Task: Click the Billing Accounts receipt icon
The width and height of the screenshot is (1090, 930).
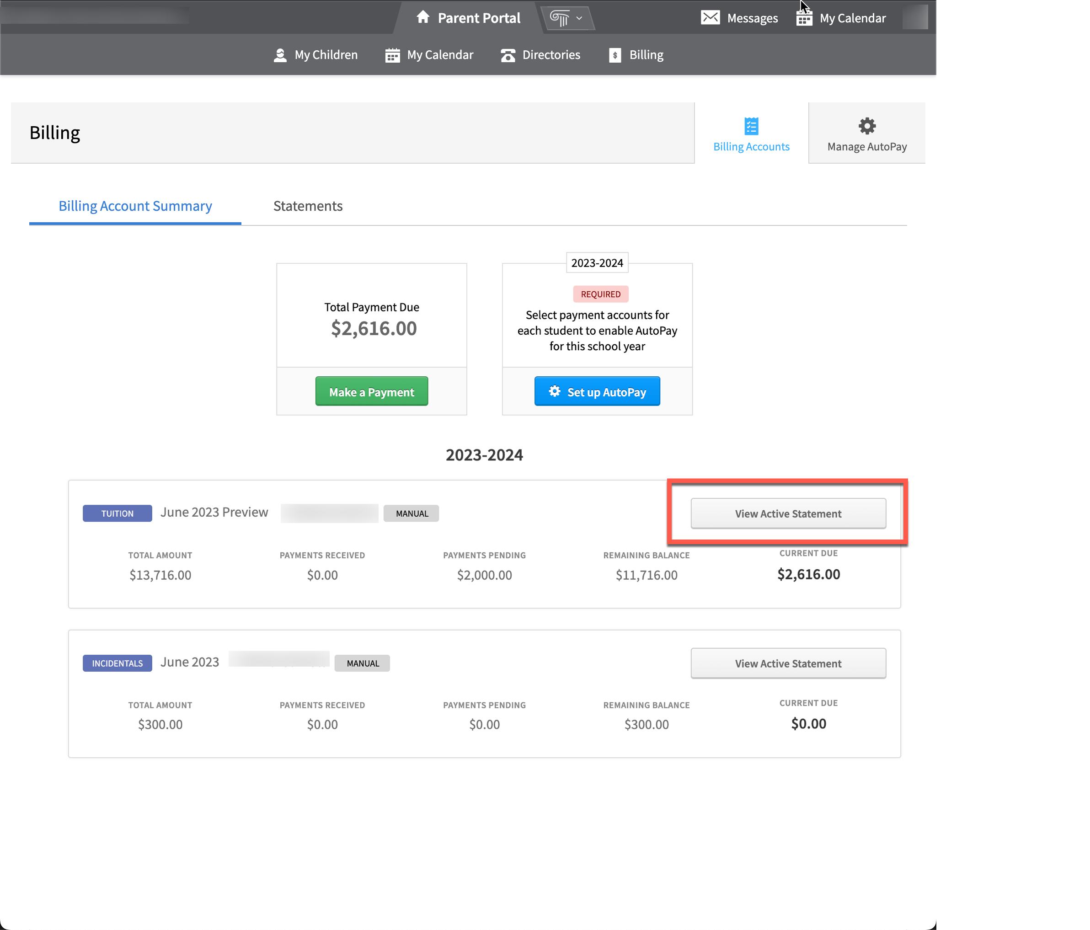Action: tap(751, 126)
